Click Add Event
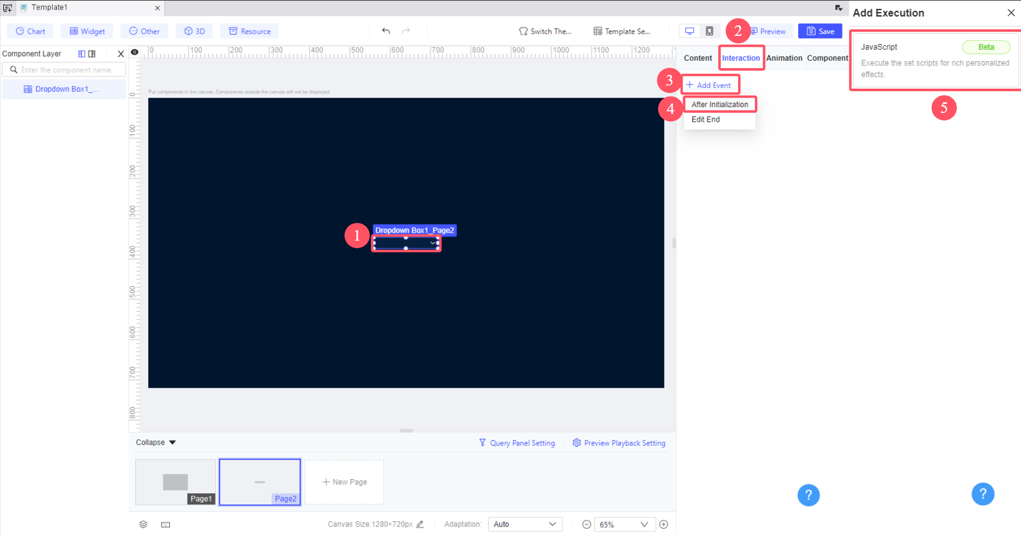The image size is (1021, 535). click(708, 85)
